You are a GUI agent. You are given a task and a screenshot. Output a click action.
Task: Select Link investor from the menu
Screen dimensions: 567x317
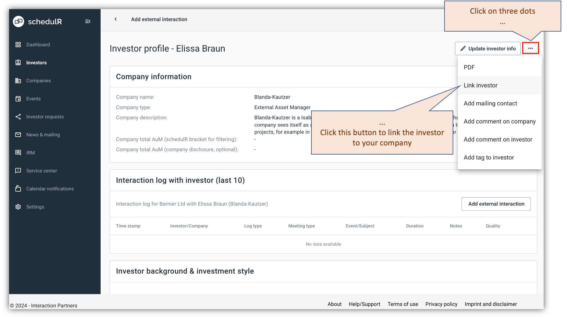[x=480, y=85]
